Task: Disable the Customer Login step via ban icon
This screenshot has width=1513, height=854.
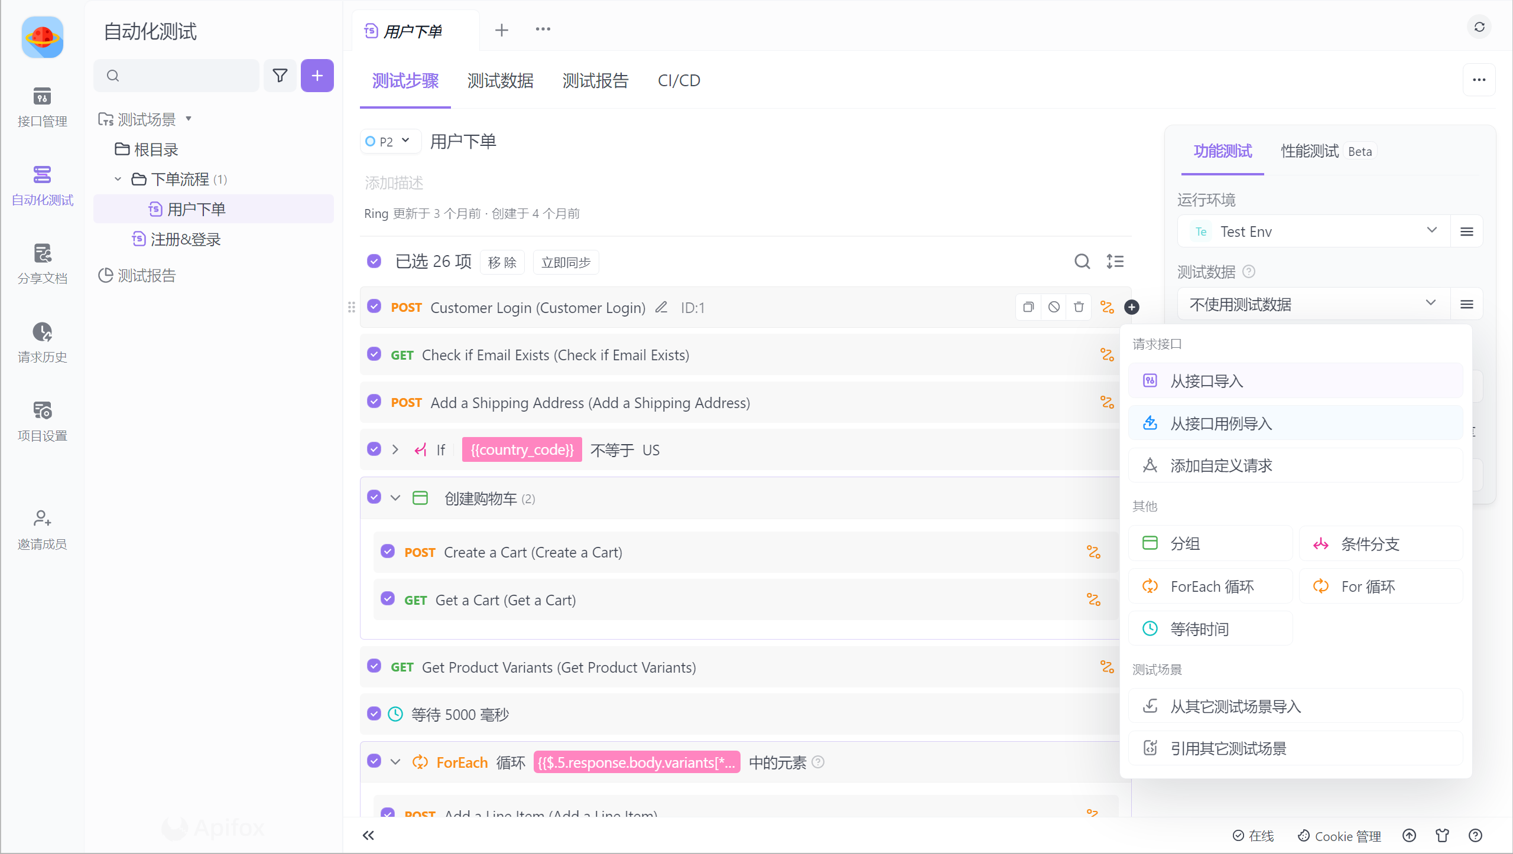Action: pyautogui.click(x=1053, y=307)
